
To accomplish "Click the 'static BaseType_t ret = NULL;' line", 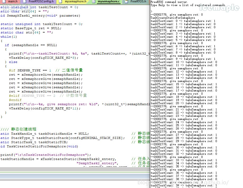I will 31,28.
